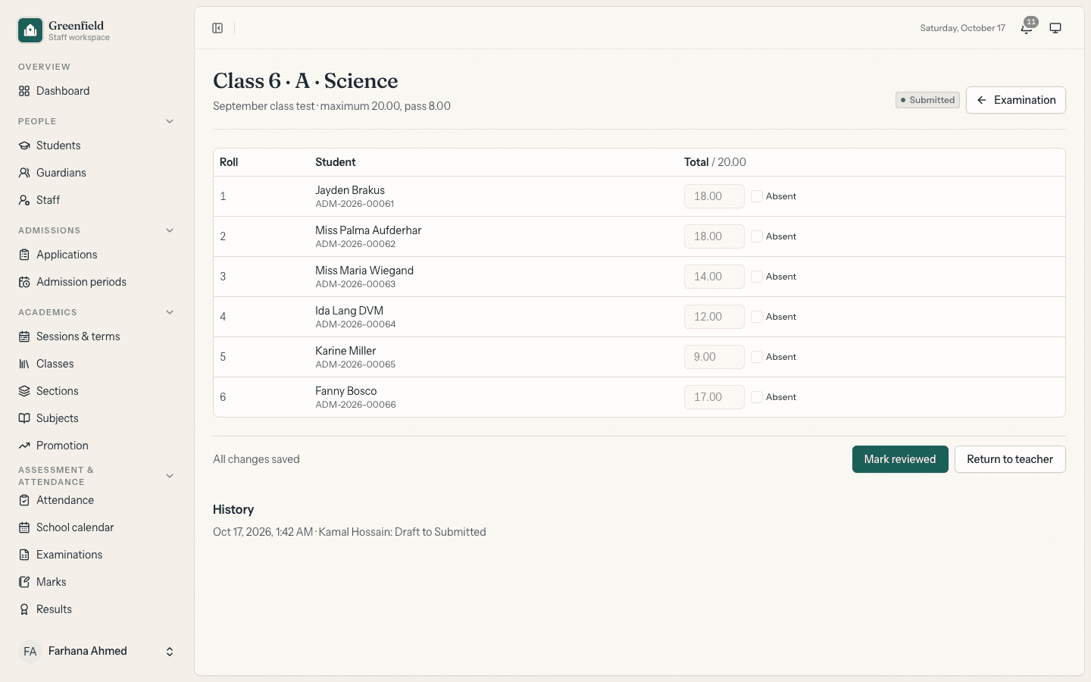Click the ADM-2026-00064 admission number
This screenshot has width=1091, height=682.
pyautogui.click(x=355, y=324)
